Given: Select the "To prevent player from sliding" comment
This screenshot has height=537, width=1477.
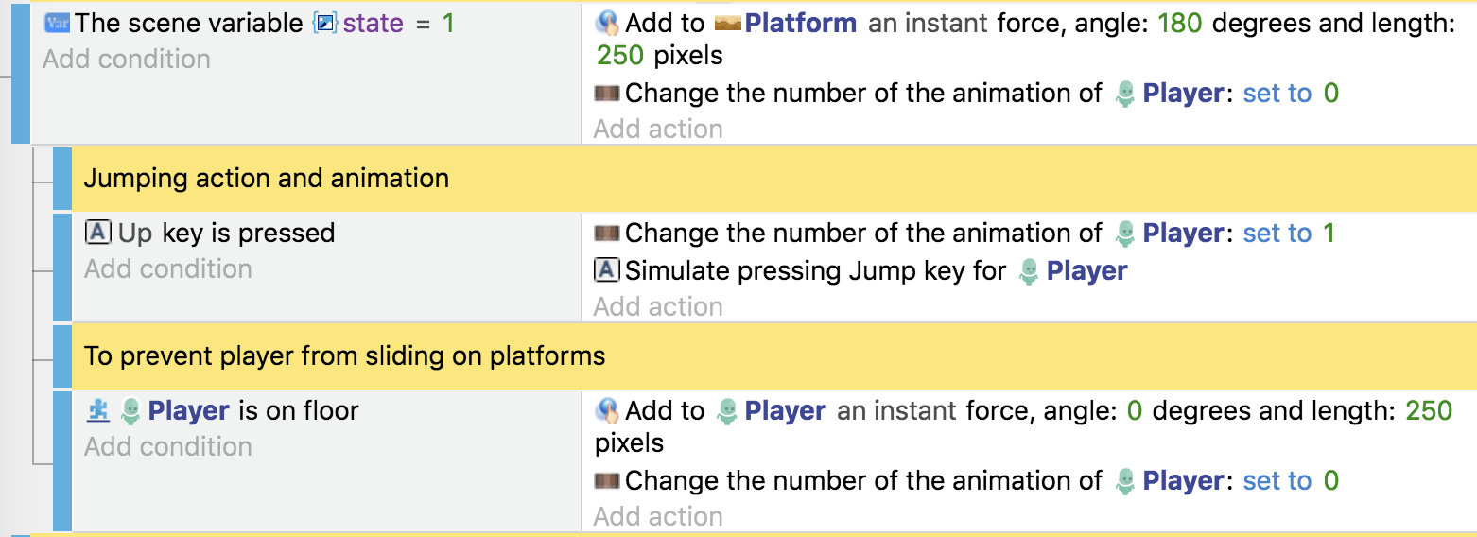Looking at the screenshot, I should (344, 355).
